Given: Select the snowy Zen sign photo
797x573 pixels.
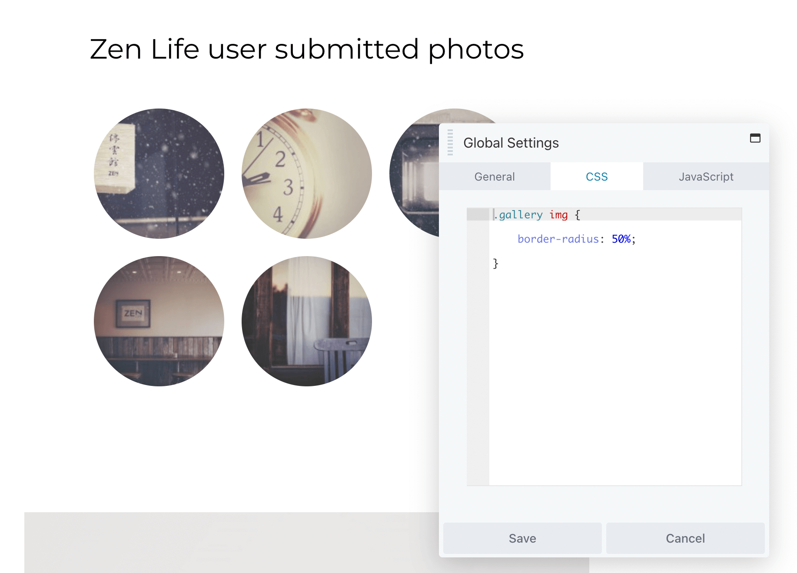Looking at the screenshot, I should click(x=159, y=174).
